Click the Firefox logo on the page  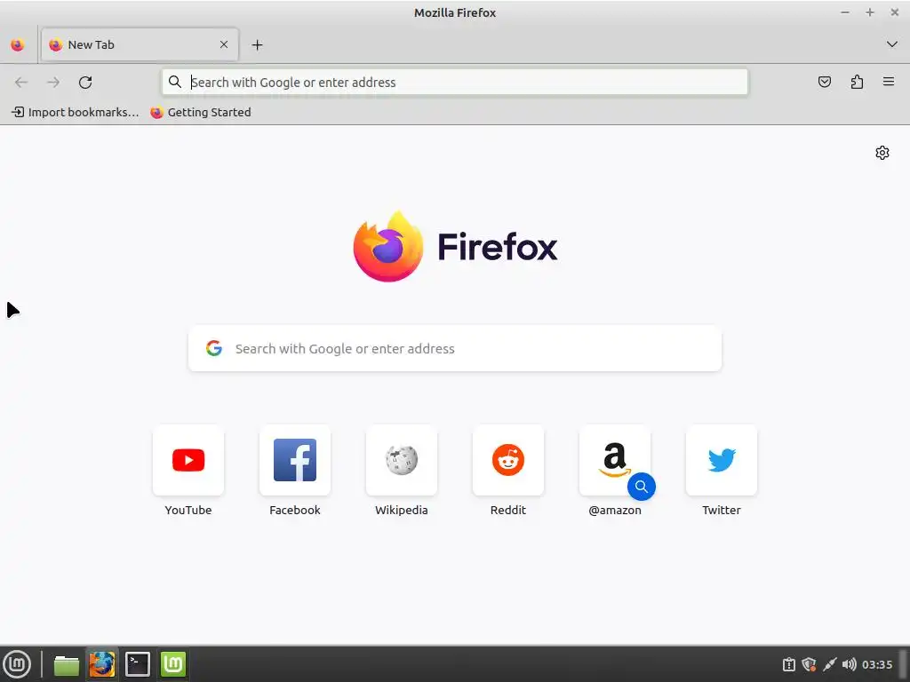click(x=455, y=247)
